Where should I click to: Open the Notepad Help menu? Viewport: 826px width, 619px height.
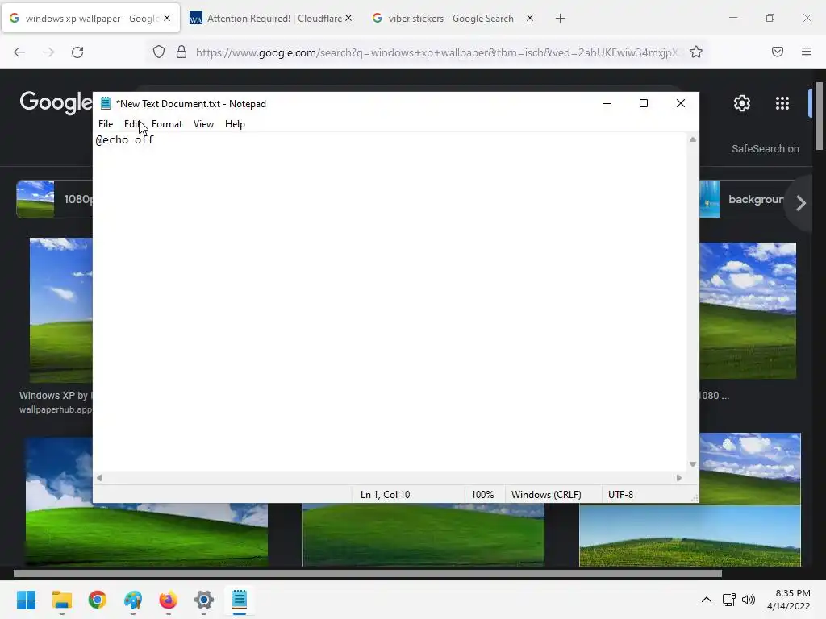tap(235, 124)
